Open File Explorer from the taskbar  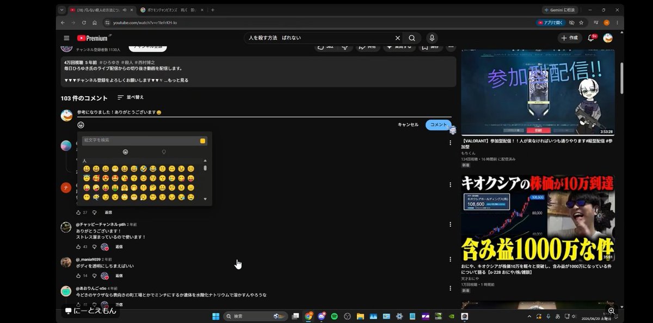(360, 316)
